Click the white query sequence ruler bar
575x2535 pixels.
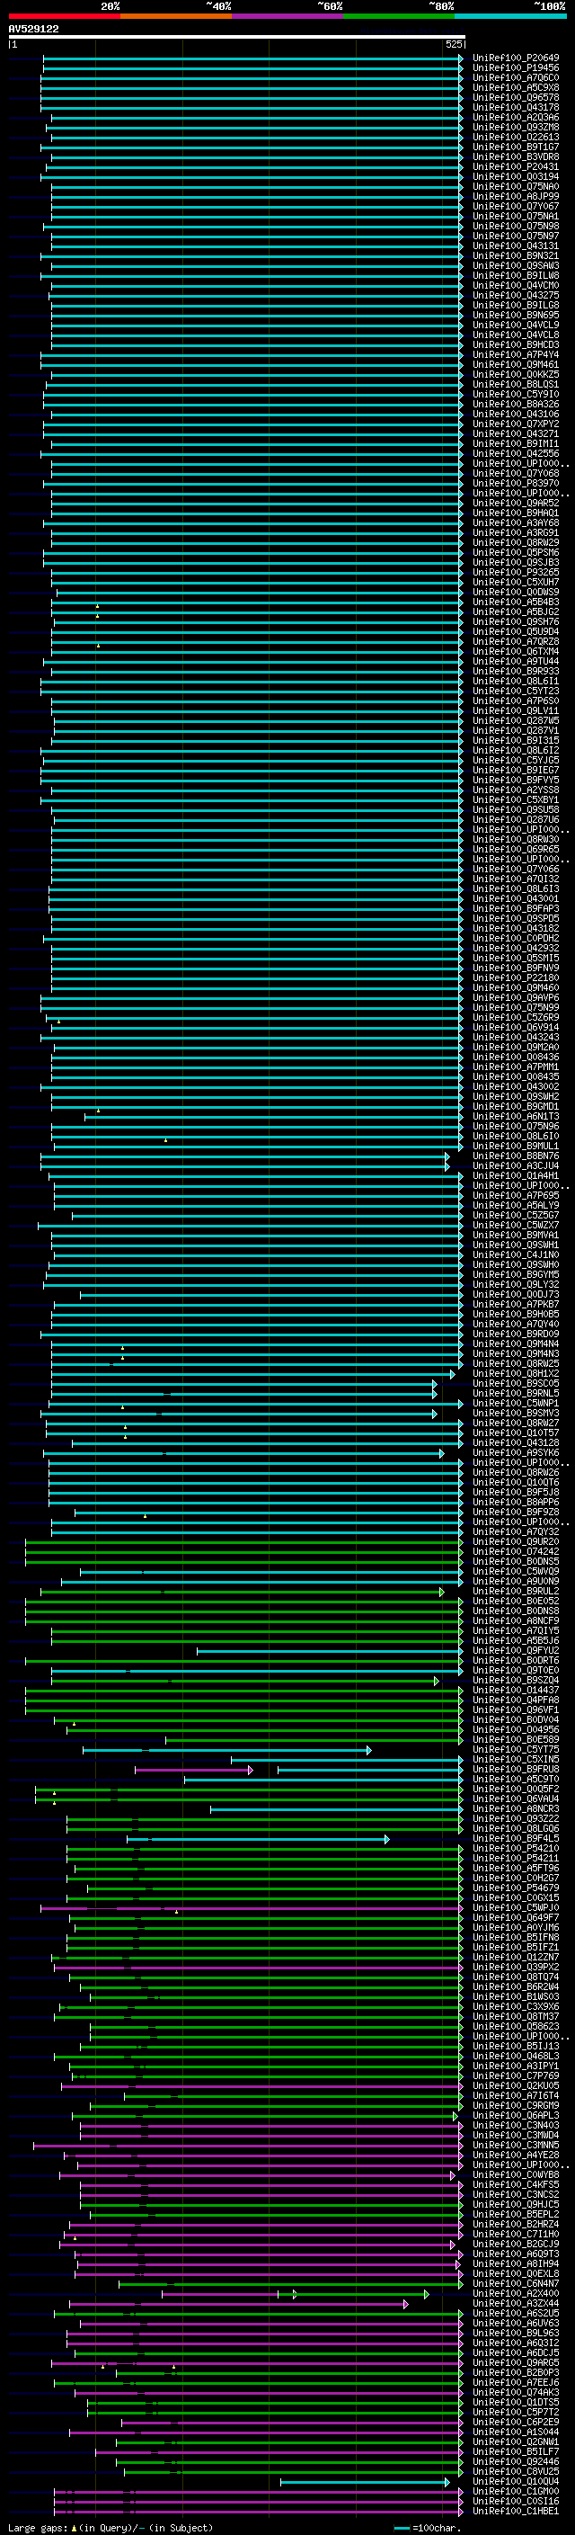(237, 38)
